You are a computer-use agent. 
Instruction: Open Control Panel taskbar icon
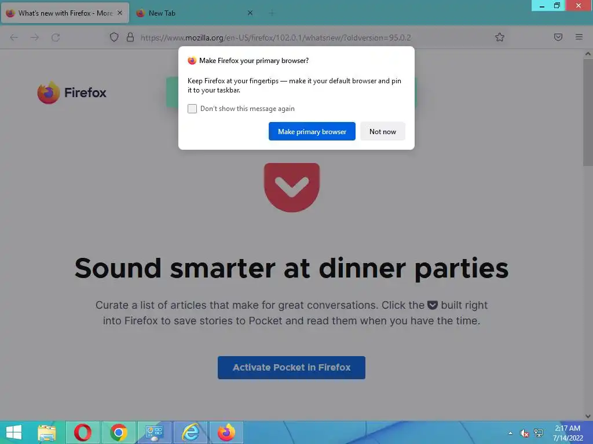click(154, 432)
